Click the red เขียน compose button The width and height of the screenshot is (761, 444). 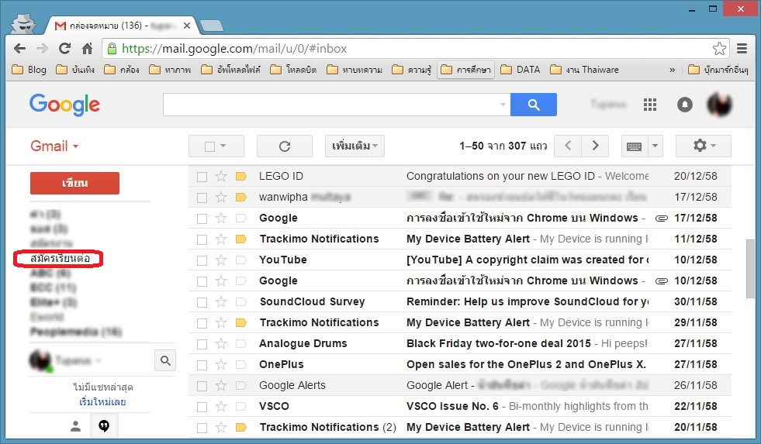74,183
